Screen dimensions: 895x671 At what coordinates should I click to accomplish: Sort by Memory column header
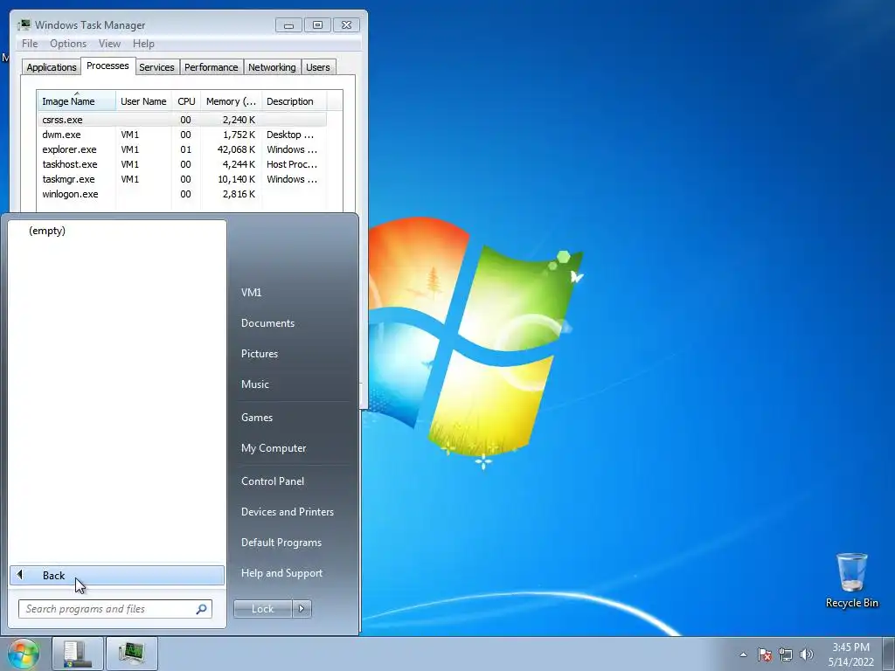click(231, 101)
